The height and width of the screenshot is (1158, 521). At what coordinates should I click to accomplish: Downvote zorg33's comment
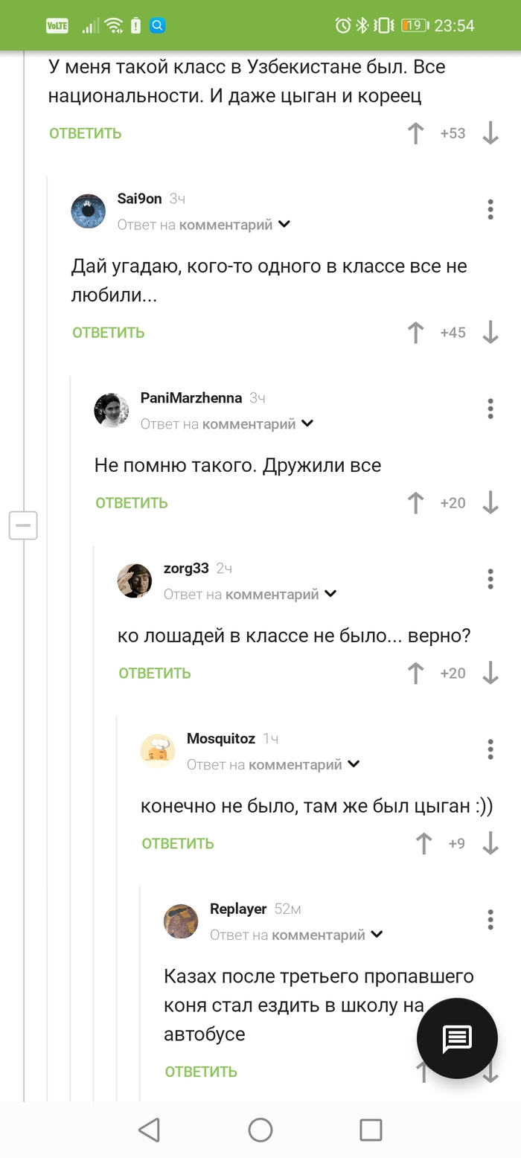[490, 674]
